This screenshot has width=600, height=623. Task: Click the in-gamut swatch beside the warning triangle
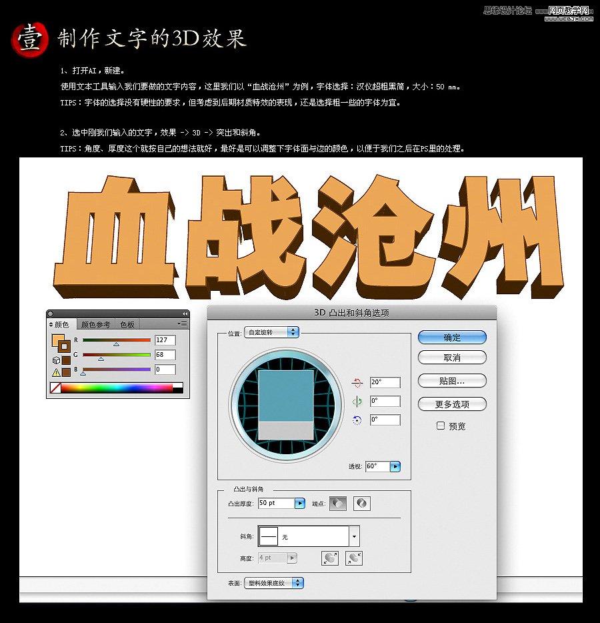pos(66,372)
